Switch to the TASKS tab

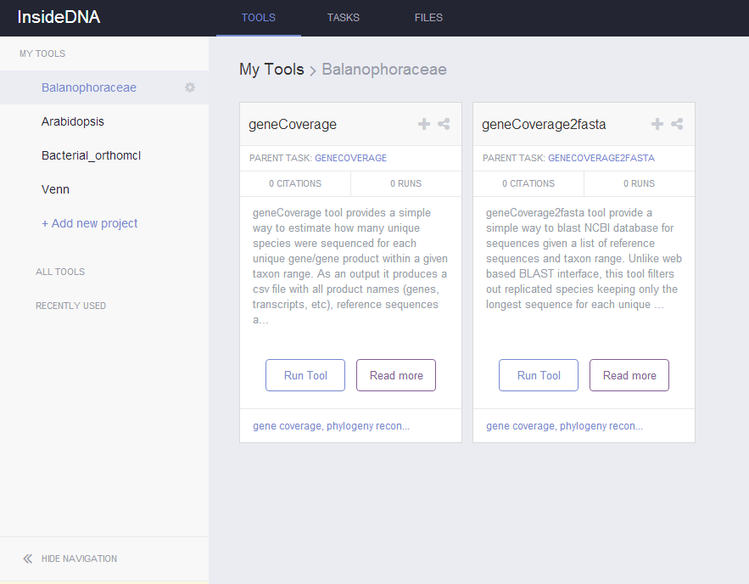coord(343,18)
